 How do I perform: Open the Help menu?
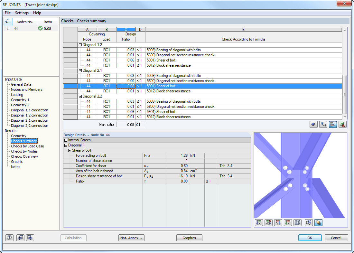[37, 13]
